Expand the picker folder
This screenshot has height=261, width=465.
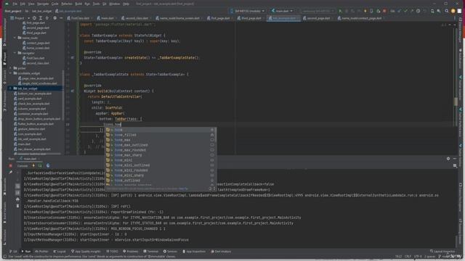[x=11, y=68]
